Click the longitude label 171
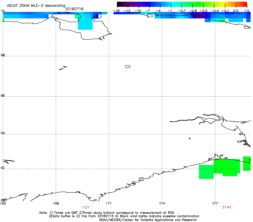253x222 pixels. (x=109, y=204)
